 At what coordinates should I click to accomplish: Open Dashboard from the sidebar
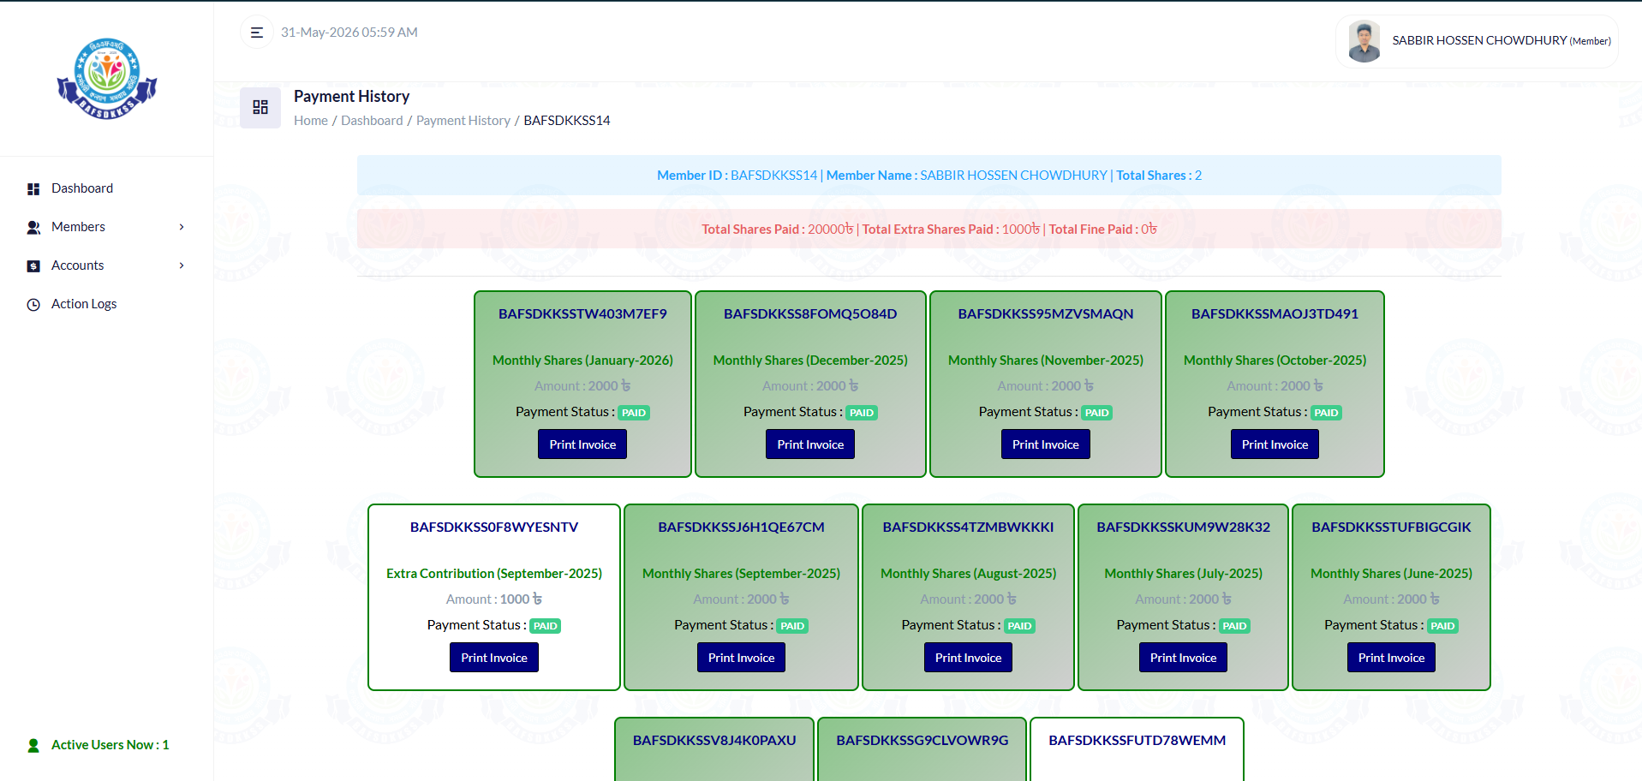[82, 188]
